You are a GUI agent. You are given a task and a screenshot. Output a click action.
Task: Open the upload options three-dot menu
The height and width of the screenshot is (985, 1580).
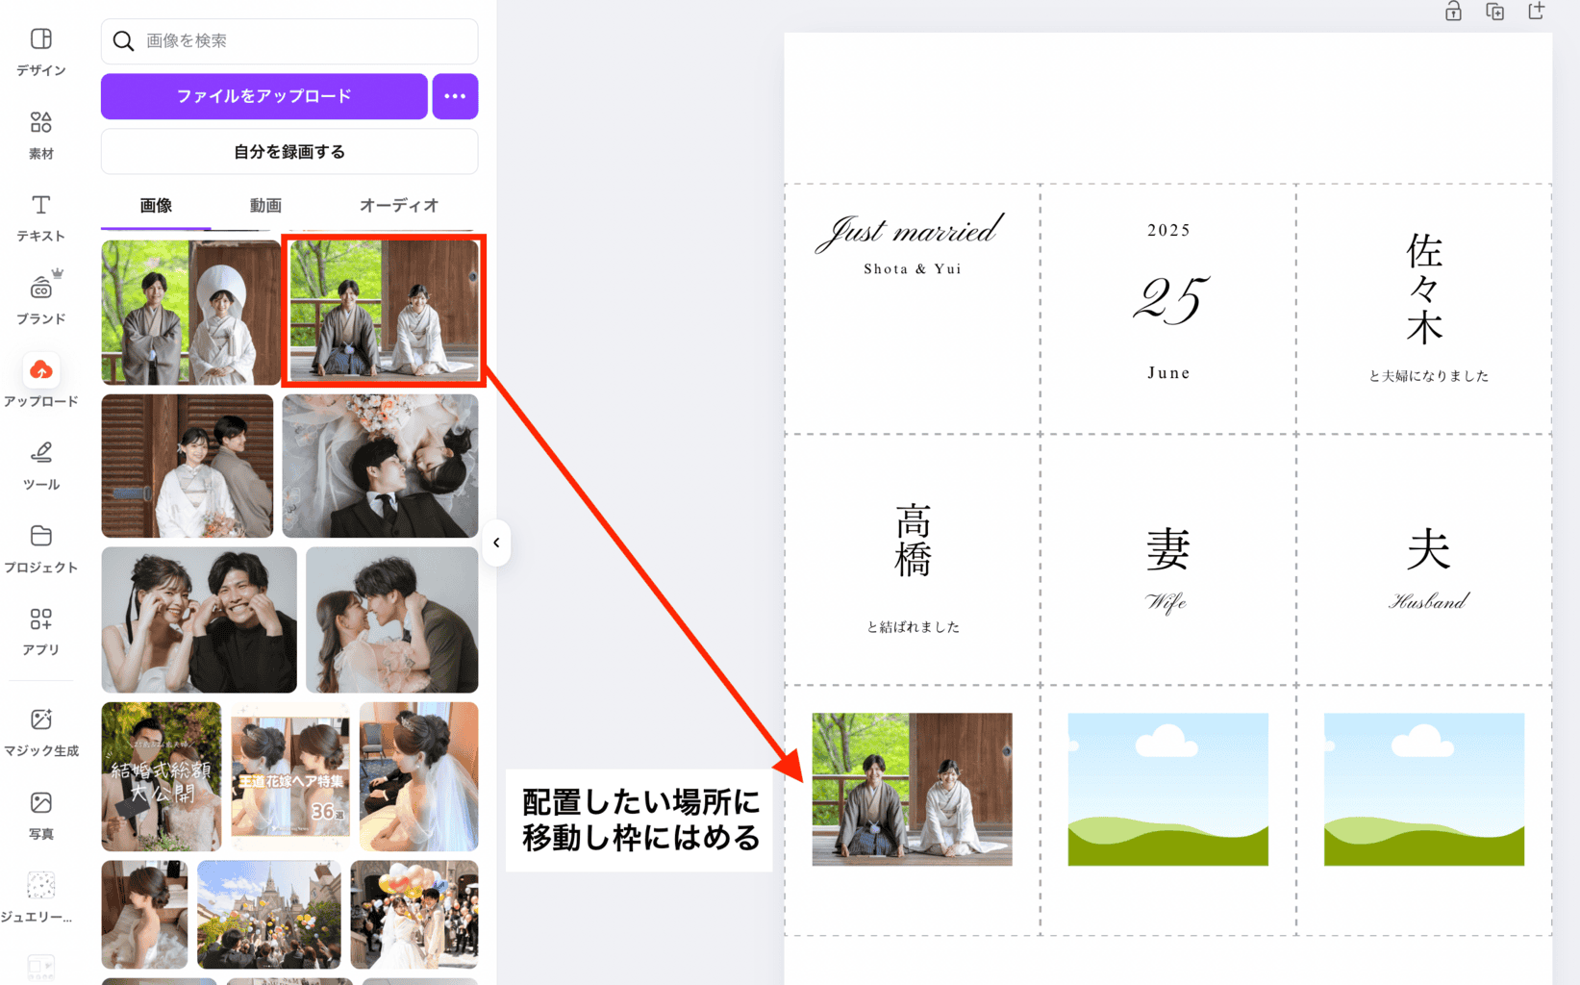click(x=455, y=96)
